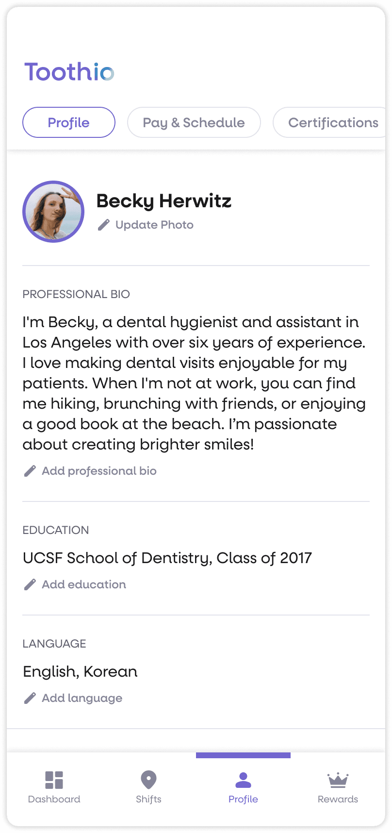This screenshot has height=833, width=392.
Task: Click the Add education link
Action: tap(84, 584)
